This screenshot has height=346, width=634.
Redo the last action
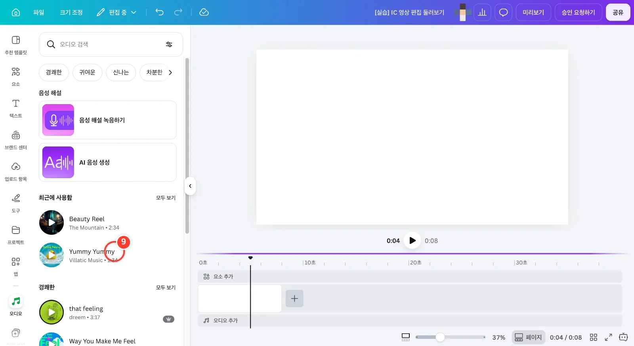(x=178, y=12)
